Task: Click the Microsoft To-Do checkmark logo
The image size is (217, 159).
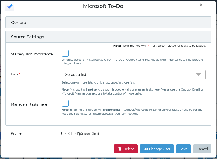Action: tap(10, 6)
